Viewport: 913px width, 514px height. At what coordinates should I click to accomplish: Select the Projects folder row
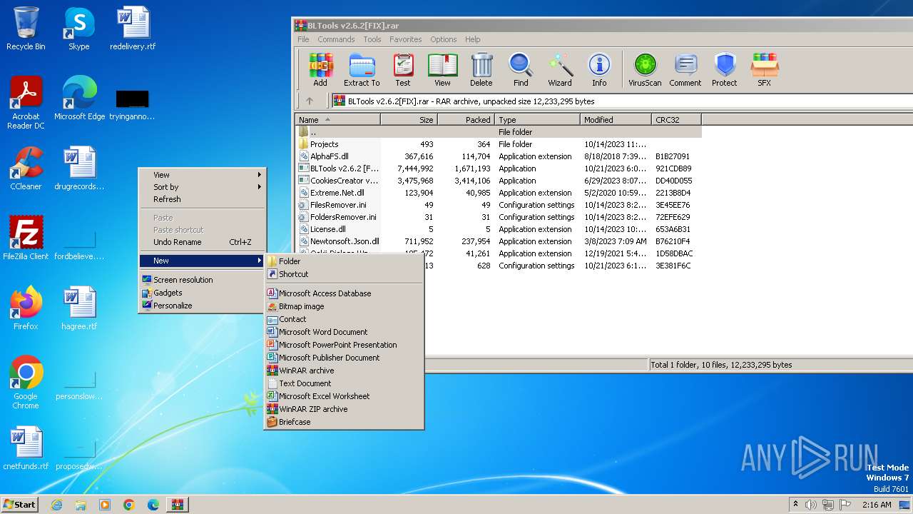pos(498,144)
